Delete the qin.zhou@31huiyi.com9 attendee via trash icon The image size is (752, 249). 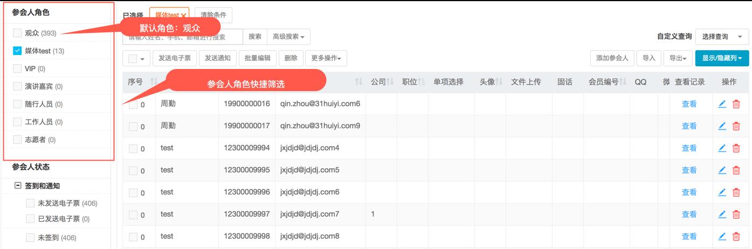[736, 126]
